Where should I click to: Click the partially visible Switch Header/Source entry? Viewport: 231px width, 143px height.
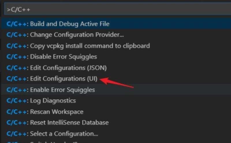pos(116,141)
